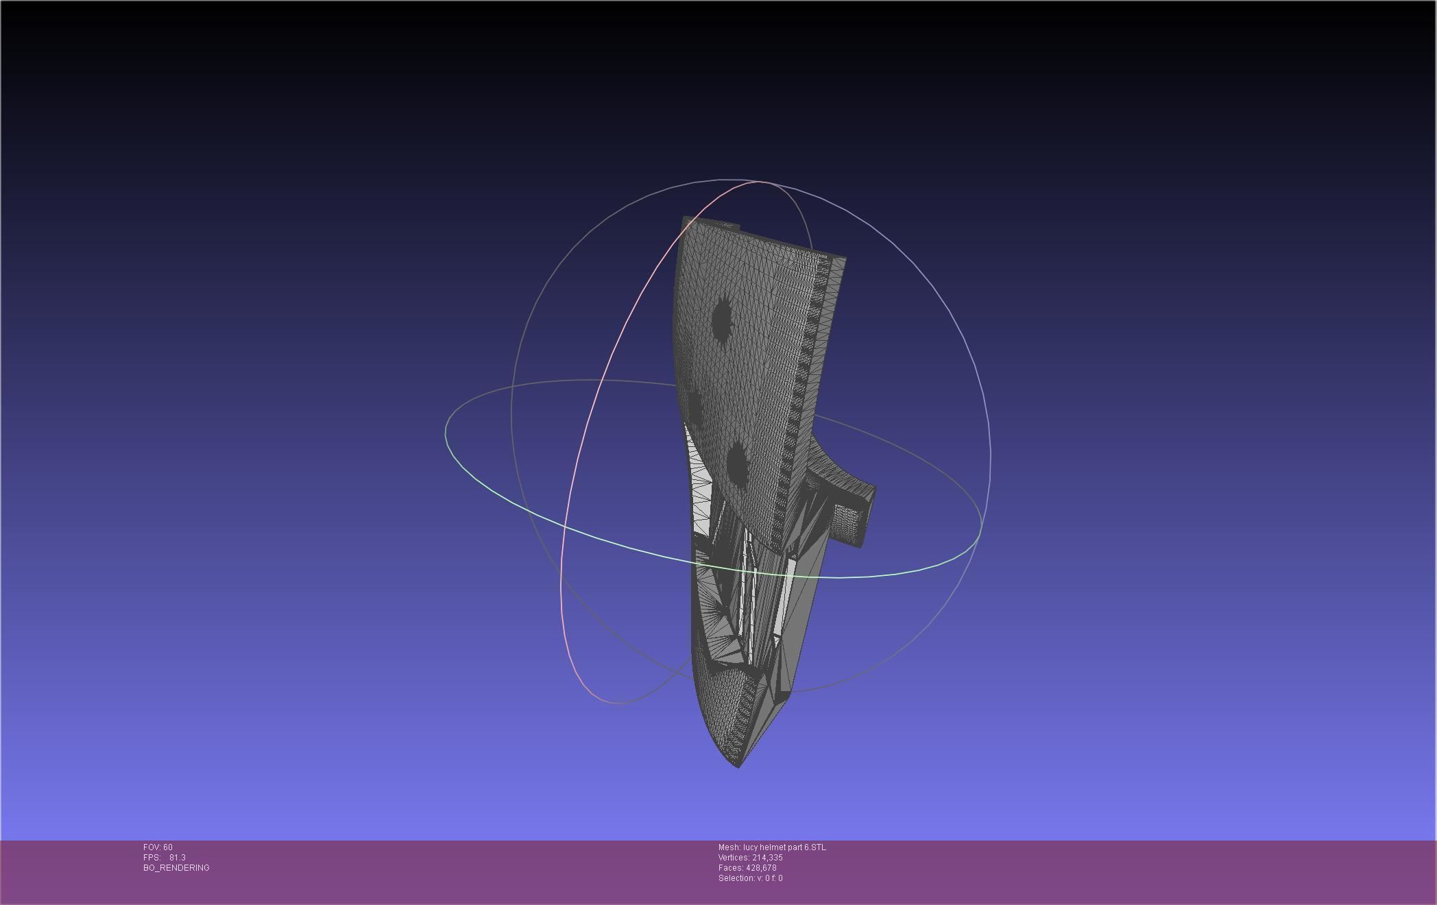Click the mesh name lucy helmet part 6.STL
1437x905 pixels.
(x=772, y=847)
